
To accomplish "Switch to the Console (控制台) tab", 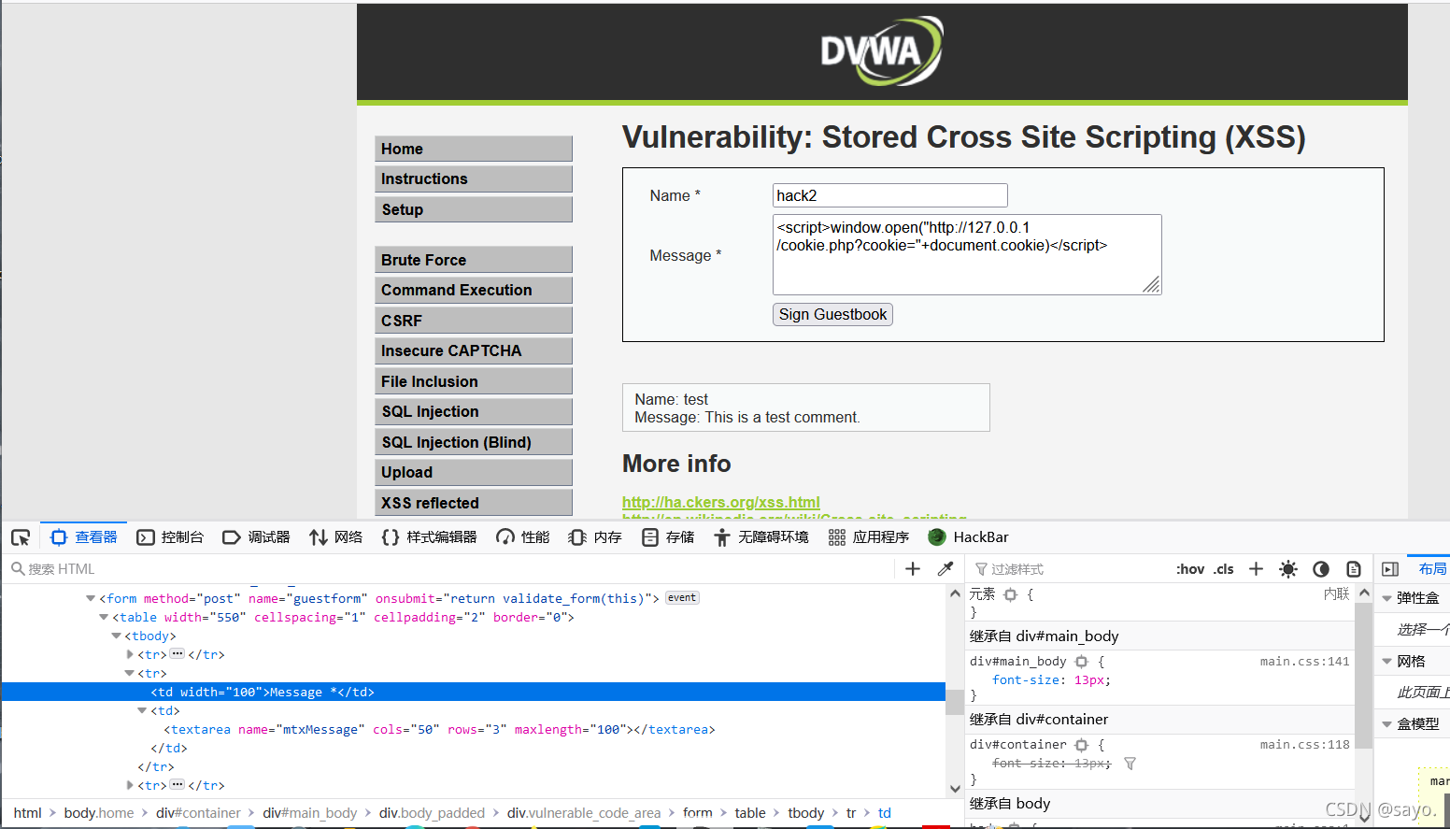I will click(x=170, y=537).
